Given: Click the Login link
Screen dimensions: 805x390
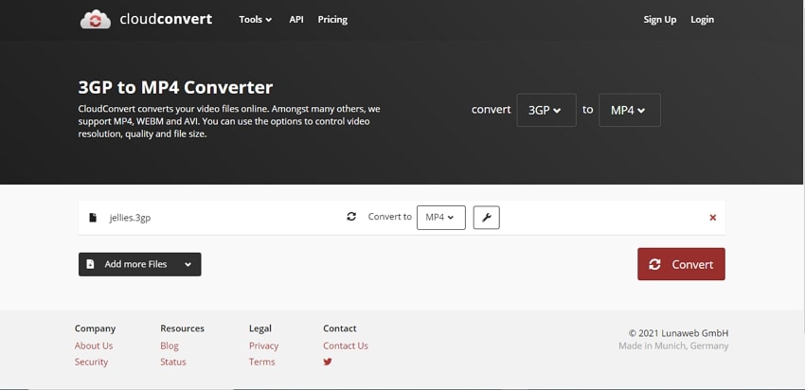Looking at the screenshot, I should 703,20.
